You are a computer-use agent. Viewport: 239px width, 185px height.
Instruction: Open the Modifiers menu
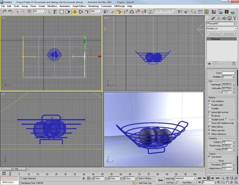click(52, 7)
